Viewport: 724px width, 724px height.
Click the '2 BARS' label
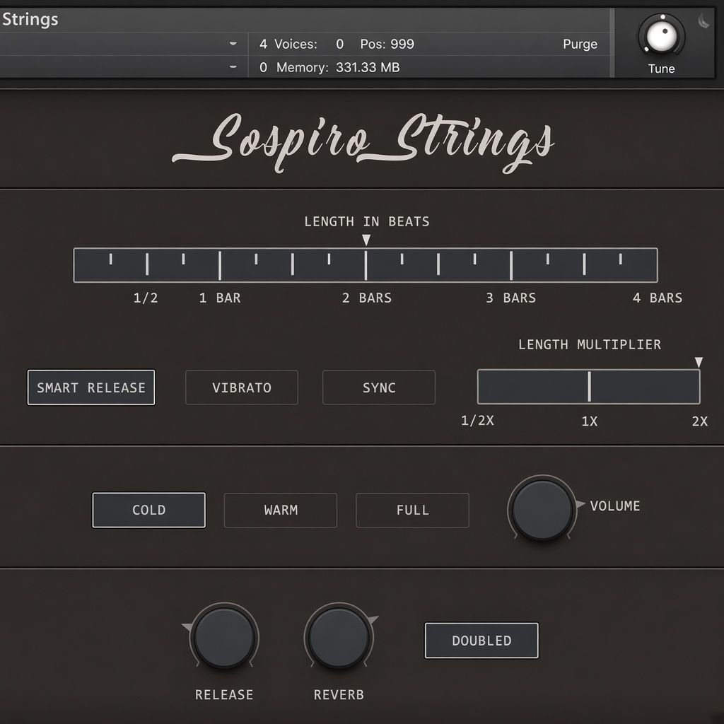coord(367,298)
